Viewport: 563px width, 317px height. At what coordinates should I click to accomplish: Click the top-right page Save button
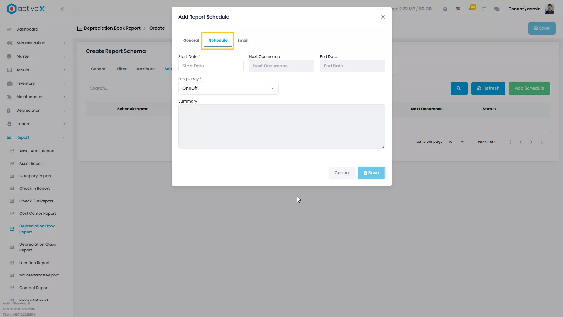pos(542,28)
